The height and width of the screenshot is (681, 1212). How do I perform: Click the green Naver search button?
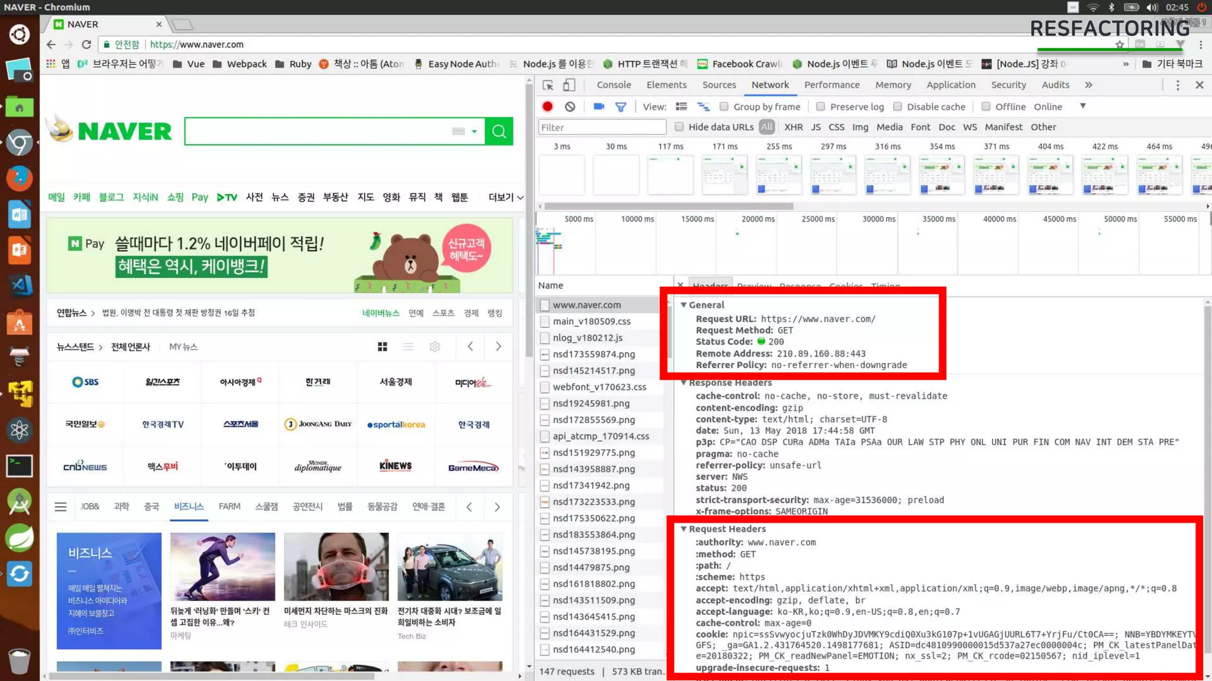[x=499, y=131]
